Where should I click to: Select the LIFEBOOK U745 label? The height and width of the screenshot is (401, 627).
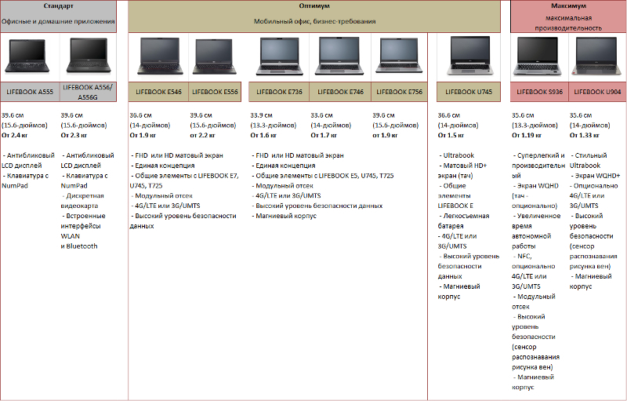pyautogui.click(x=469, y=92)
